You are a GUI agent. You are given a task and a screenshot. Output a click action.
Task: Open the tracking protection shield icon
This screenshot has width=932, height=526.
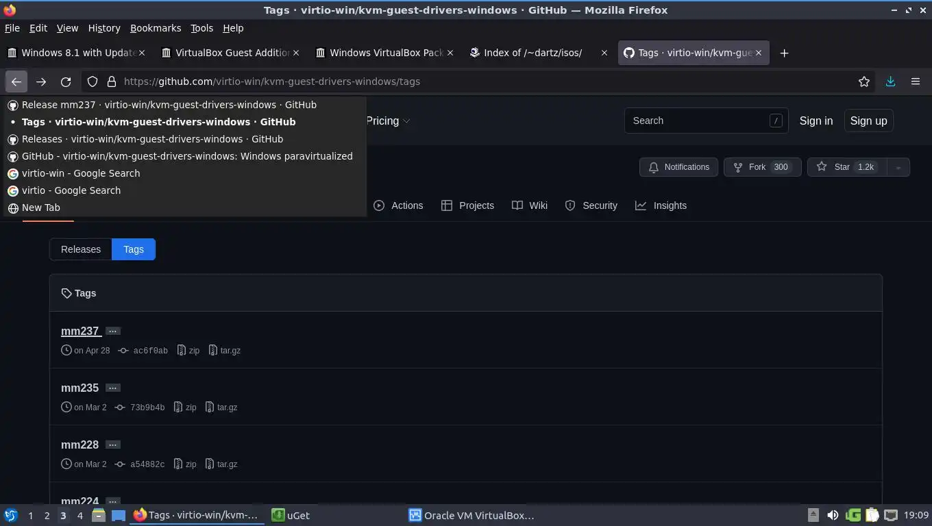[x=93, y=82]
